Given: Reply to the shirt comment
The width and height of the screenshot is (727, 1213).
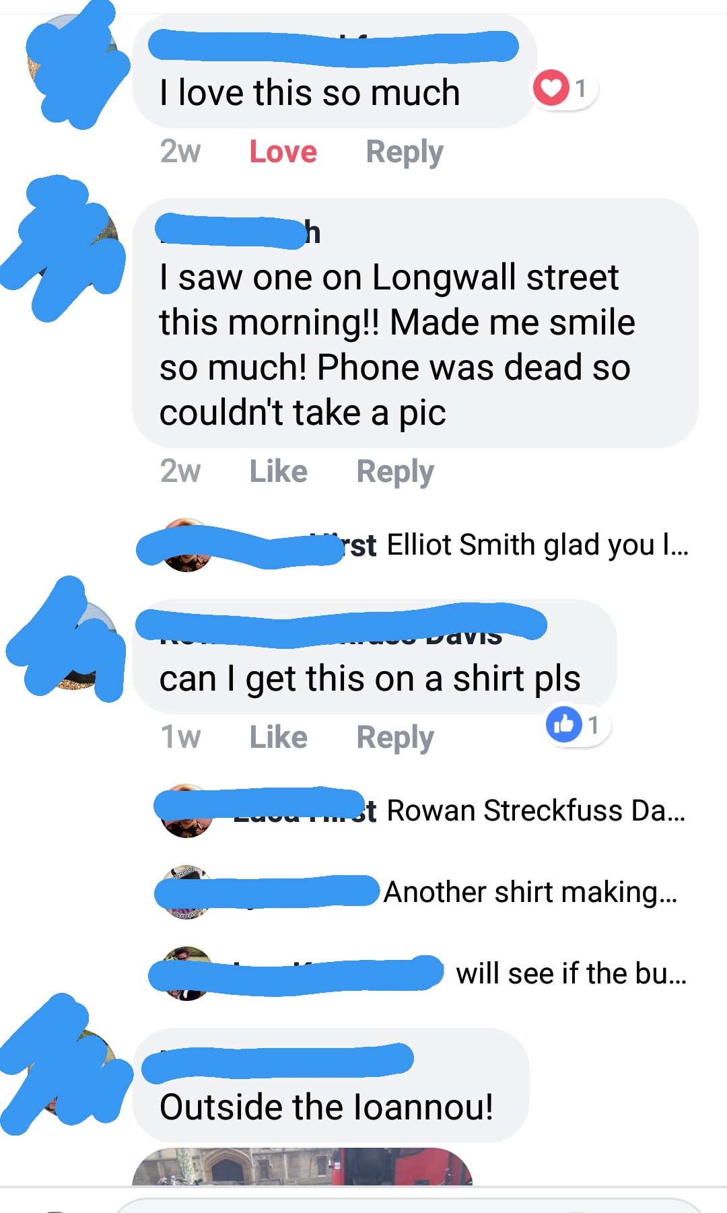Looking at the screenshot, I should 395,737.
